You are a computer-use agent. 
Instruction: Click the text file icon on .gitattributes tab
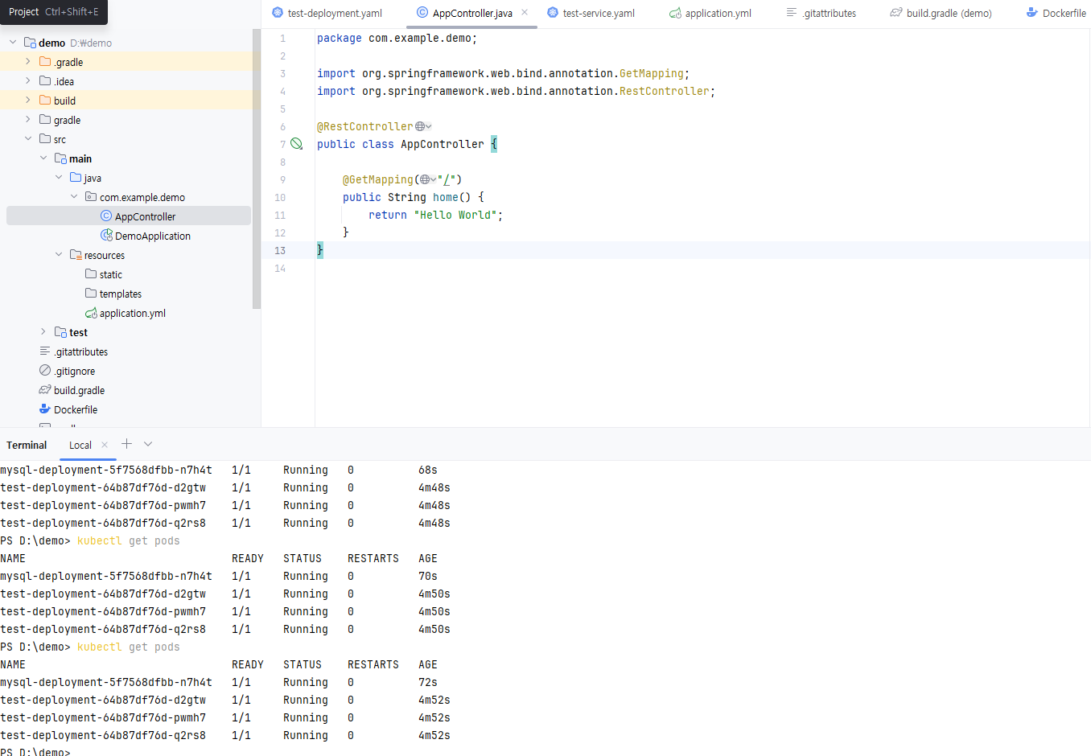pos(792,12)
